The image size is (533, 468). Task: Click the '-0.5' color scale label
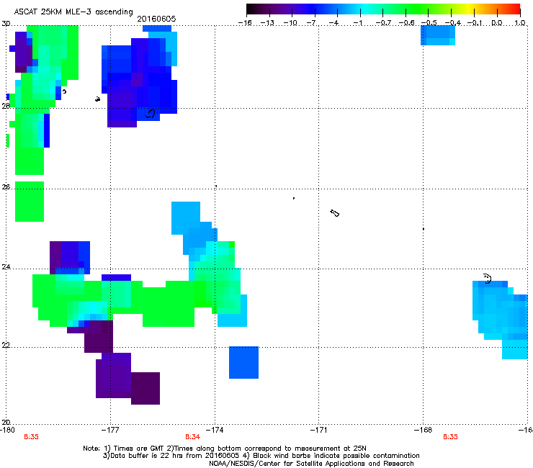click(429, 23)
